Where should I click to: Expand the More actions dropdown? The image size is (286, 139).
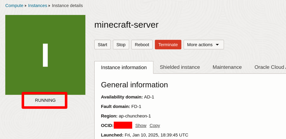pos(204,45)
